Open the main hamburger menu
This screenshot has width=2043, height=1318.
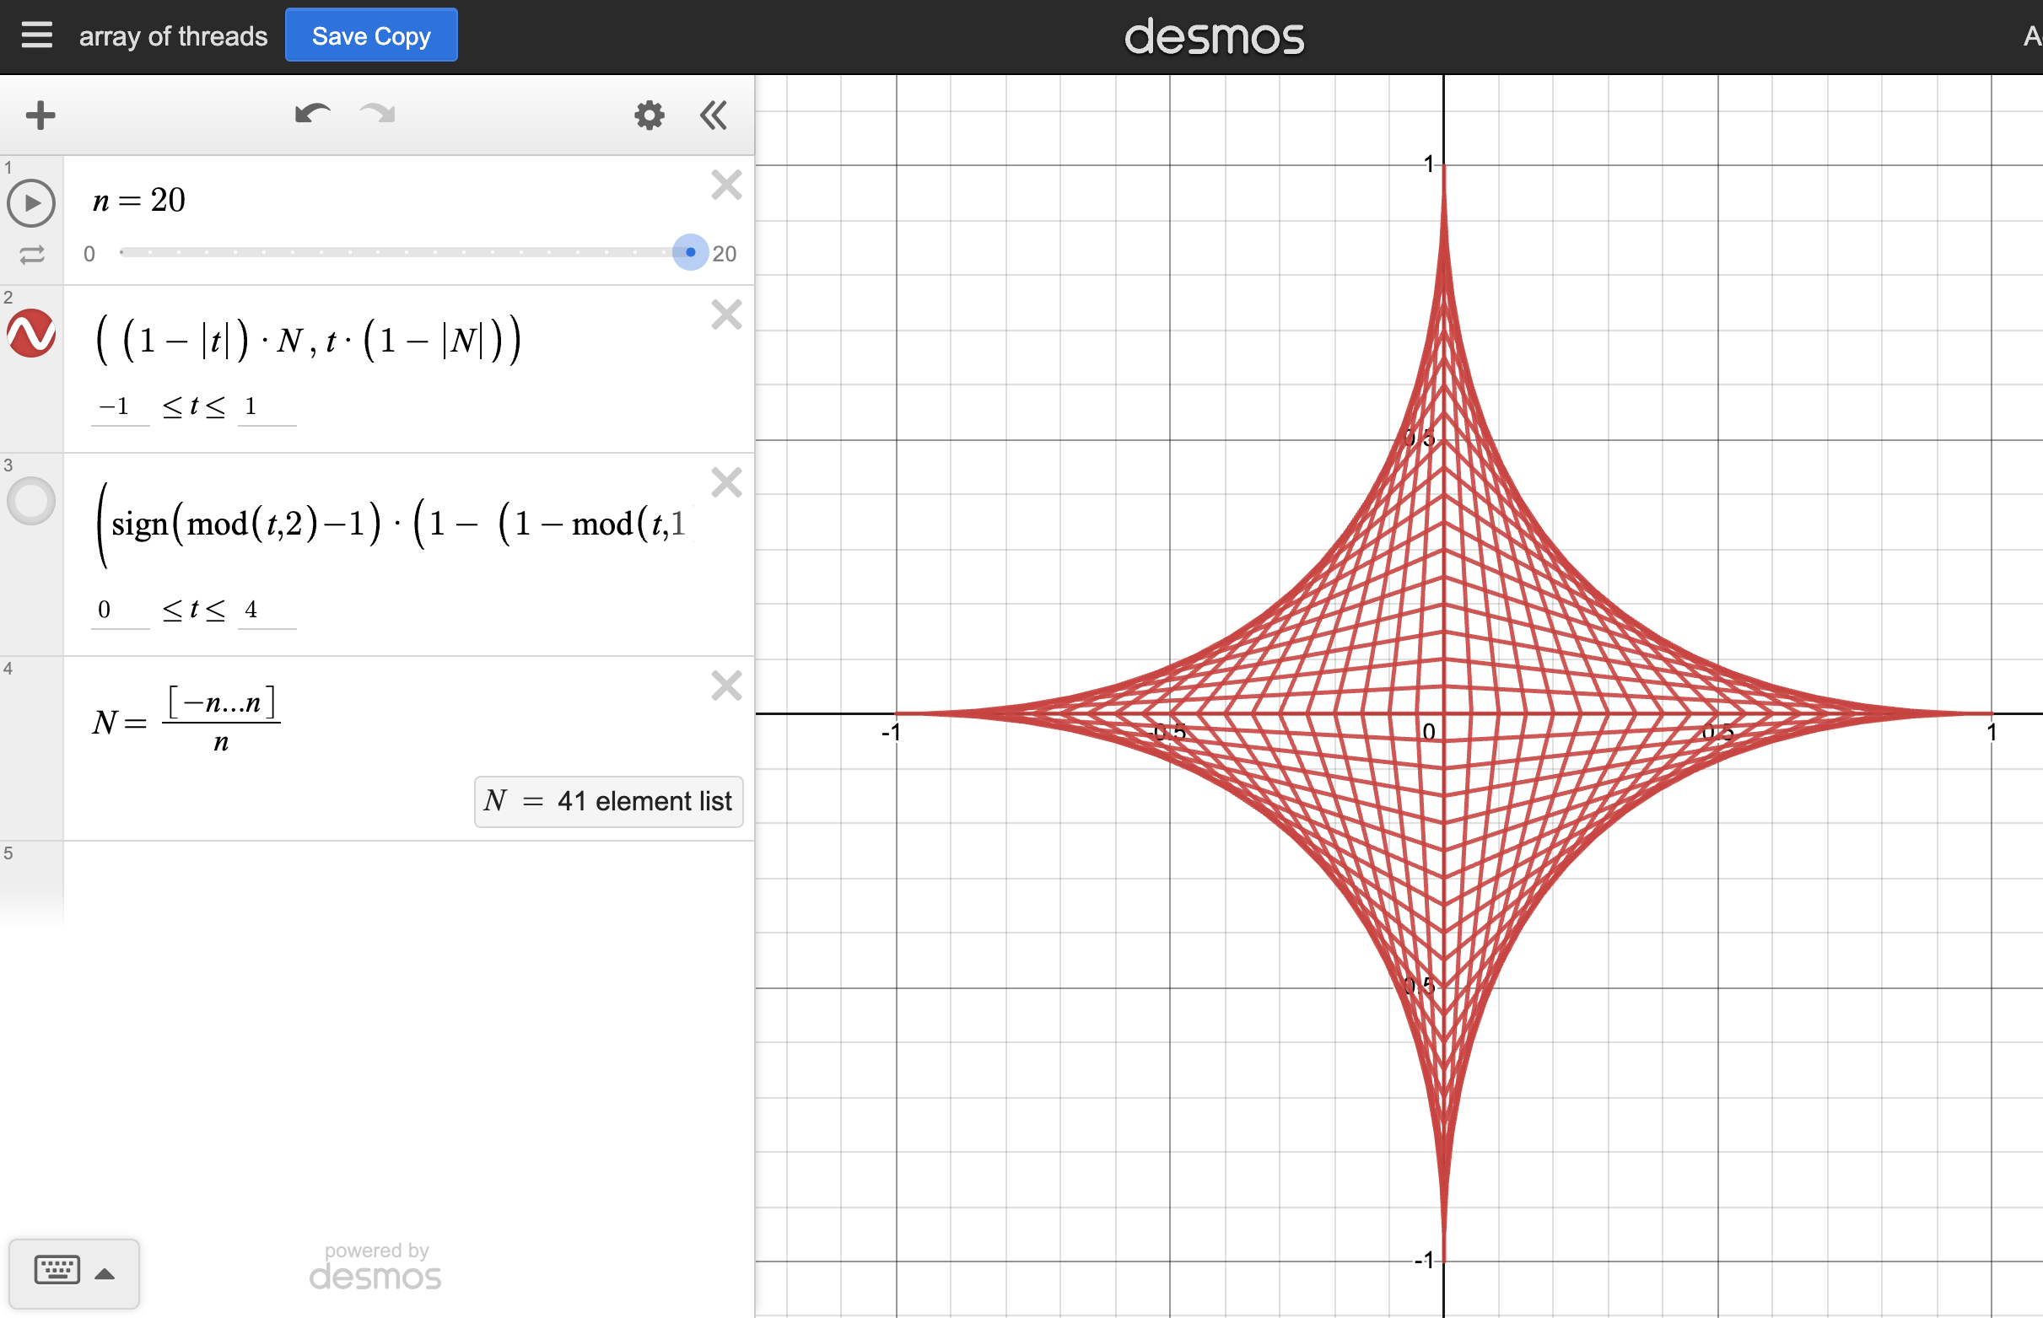[x=36, y=35]
